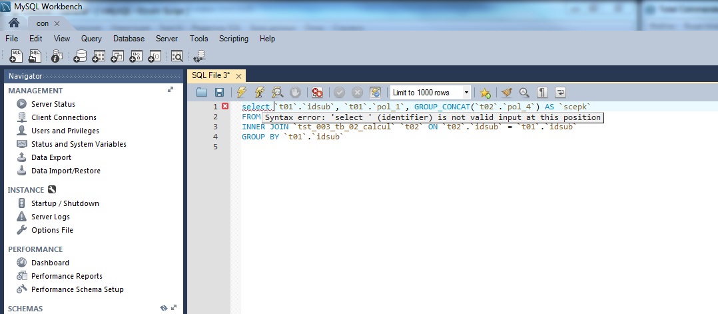This screenshot has width=718, height=314.
Task: Click the Beautify query broom icon
Action: (x=506, y=93)
